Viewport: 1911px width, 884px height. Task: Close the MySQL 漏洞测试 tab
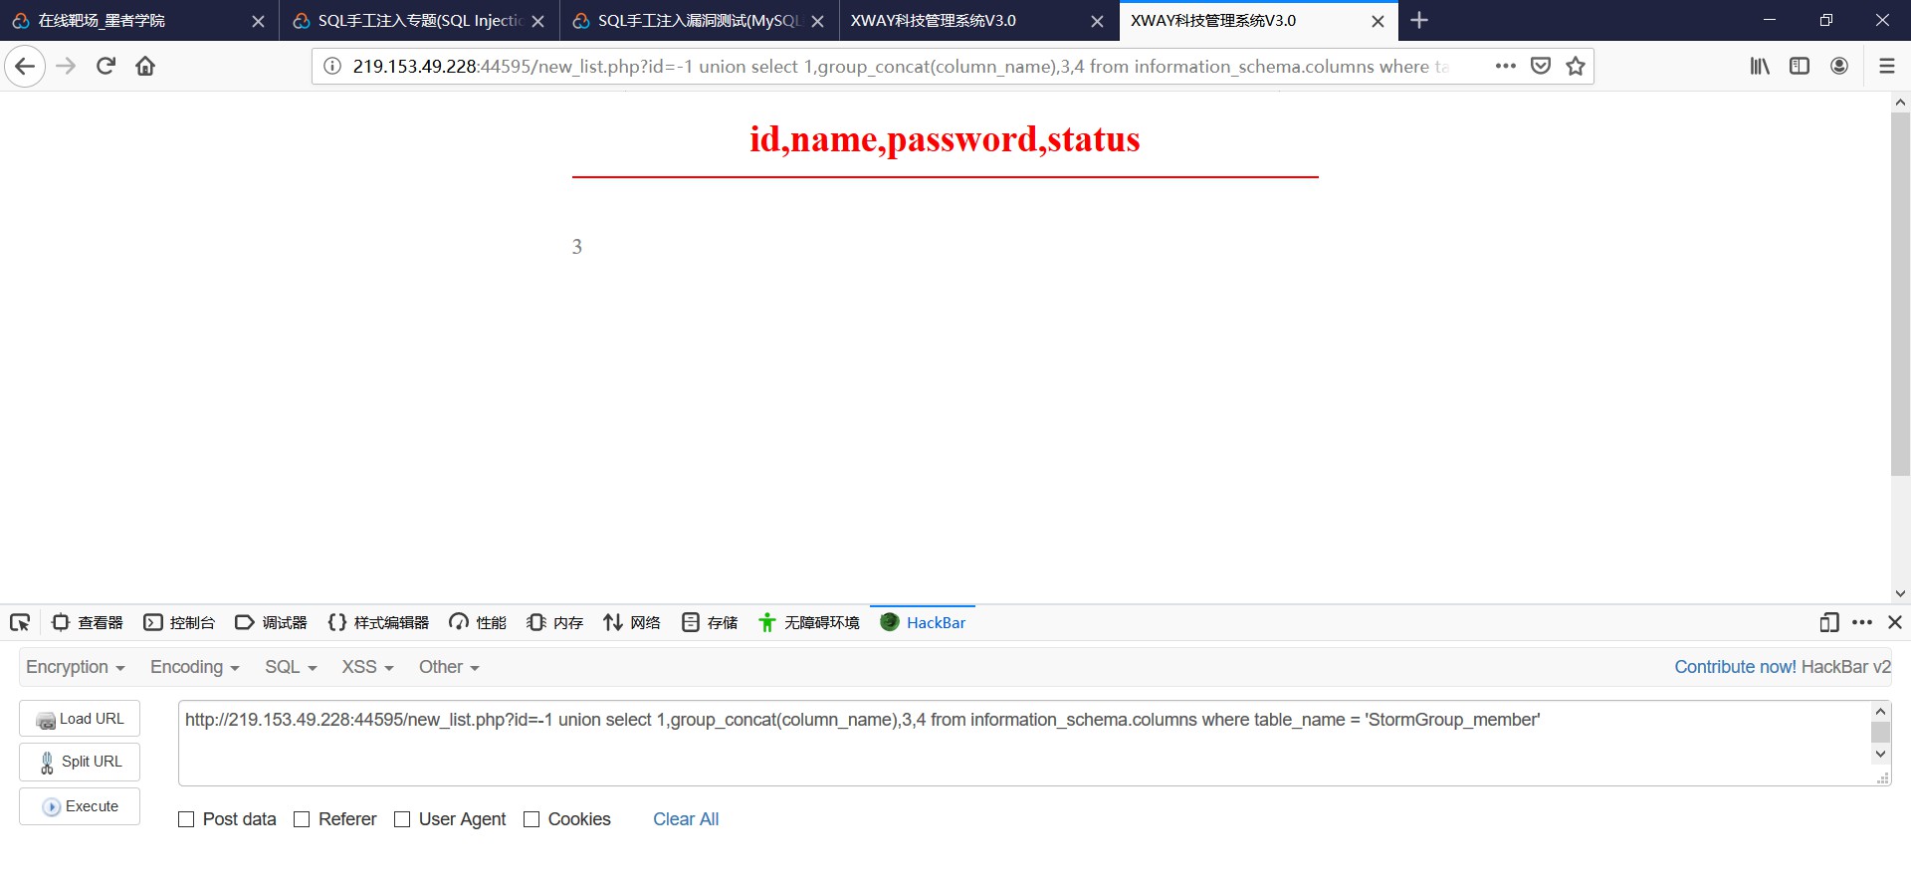817,21
